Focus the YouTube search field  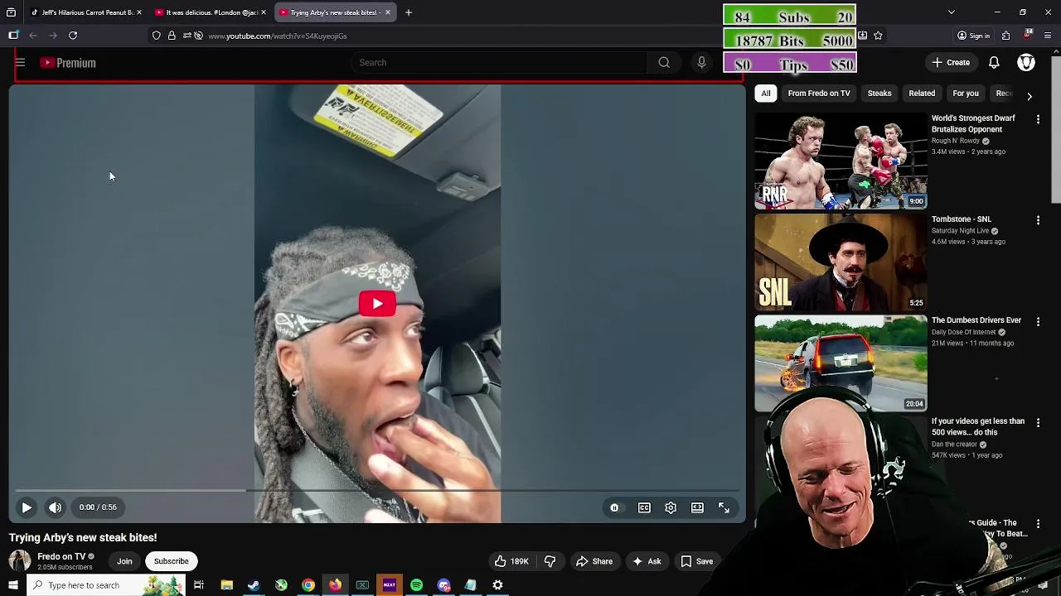497,62
